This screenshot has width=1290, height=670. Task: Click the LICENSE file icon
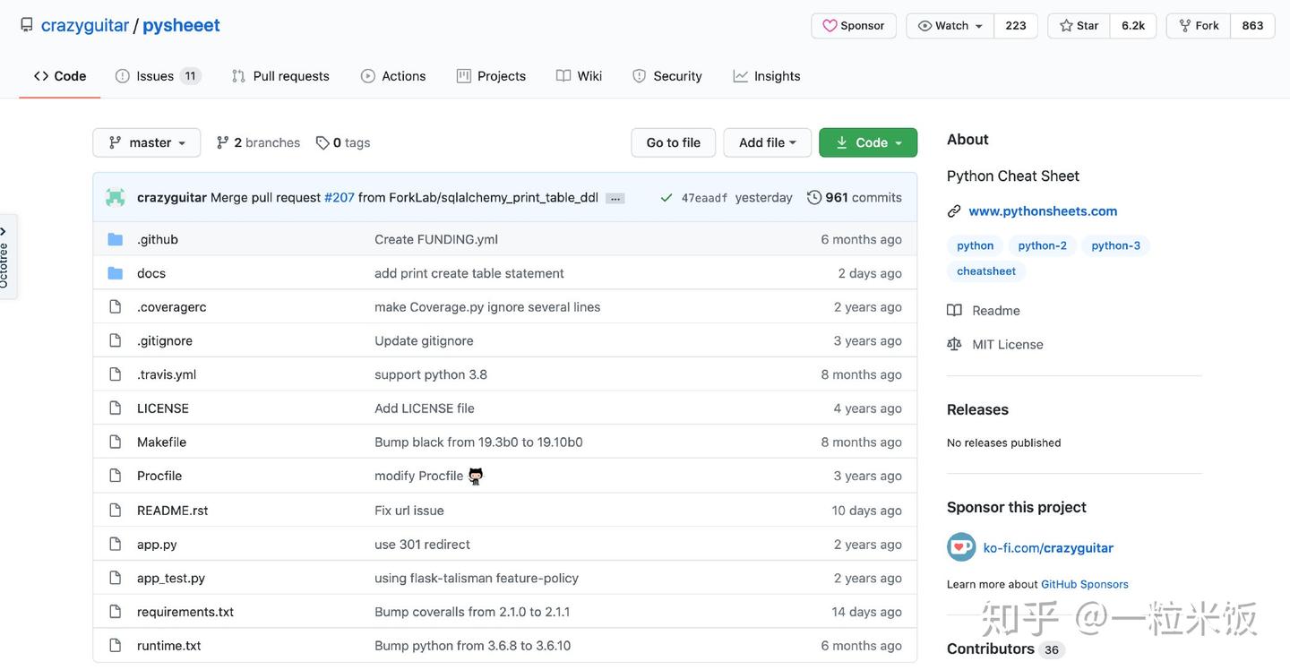pyautogui.click(x=116, y=408)
